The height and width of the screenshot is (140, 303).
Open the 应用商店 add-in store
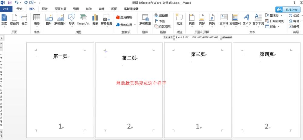pos(124,17)
